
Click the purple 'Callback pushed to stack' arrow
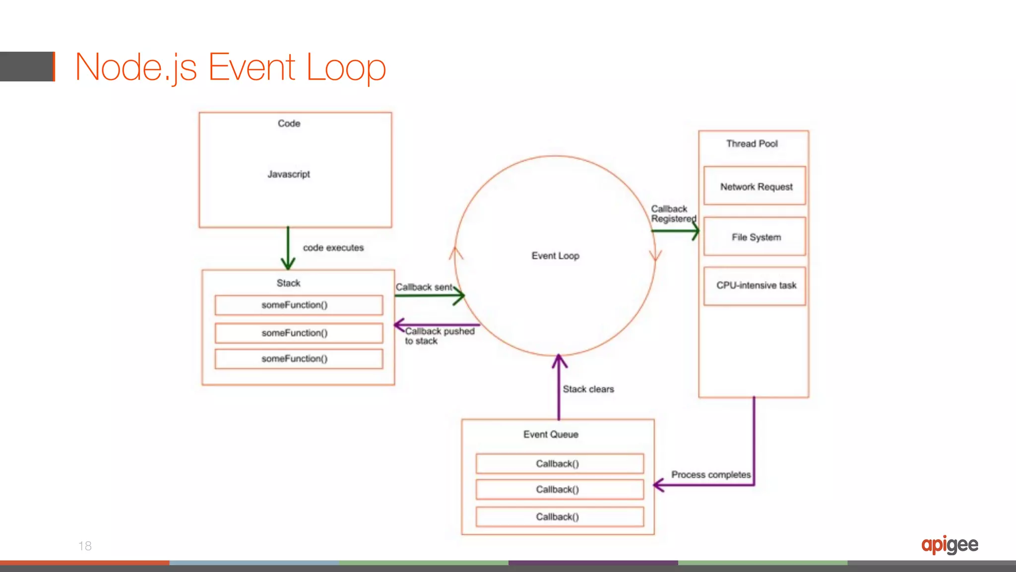(436, 325)
